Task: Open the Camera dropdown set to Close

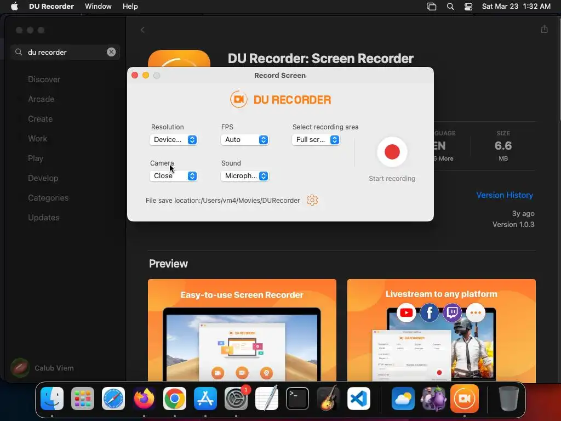Action: pos(173,176)
